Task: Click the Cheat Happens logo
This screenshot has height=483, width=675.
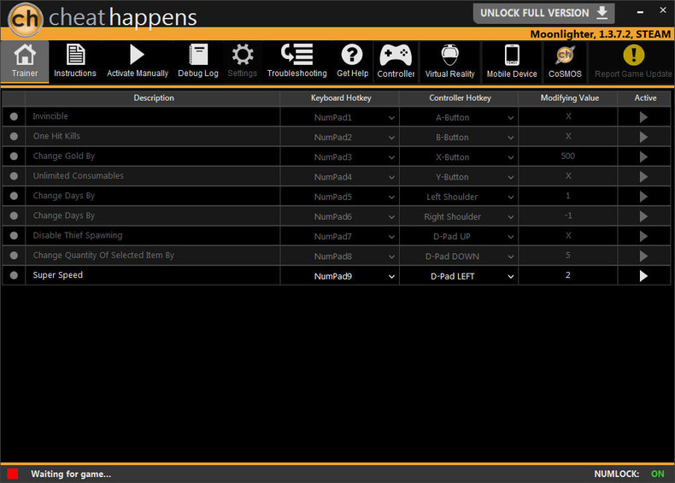Action: pos(26,20)
